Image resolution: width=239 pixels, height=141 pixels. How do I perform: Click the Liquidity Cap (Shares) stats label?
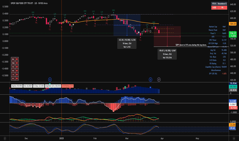[x=213, y=67]
